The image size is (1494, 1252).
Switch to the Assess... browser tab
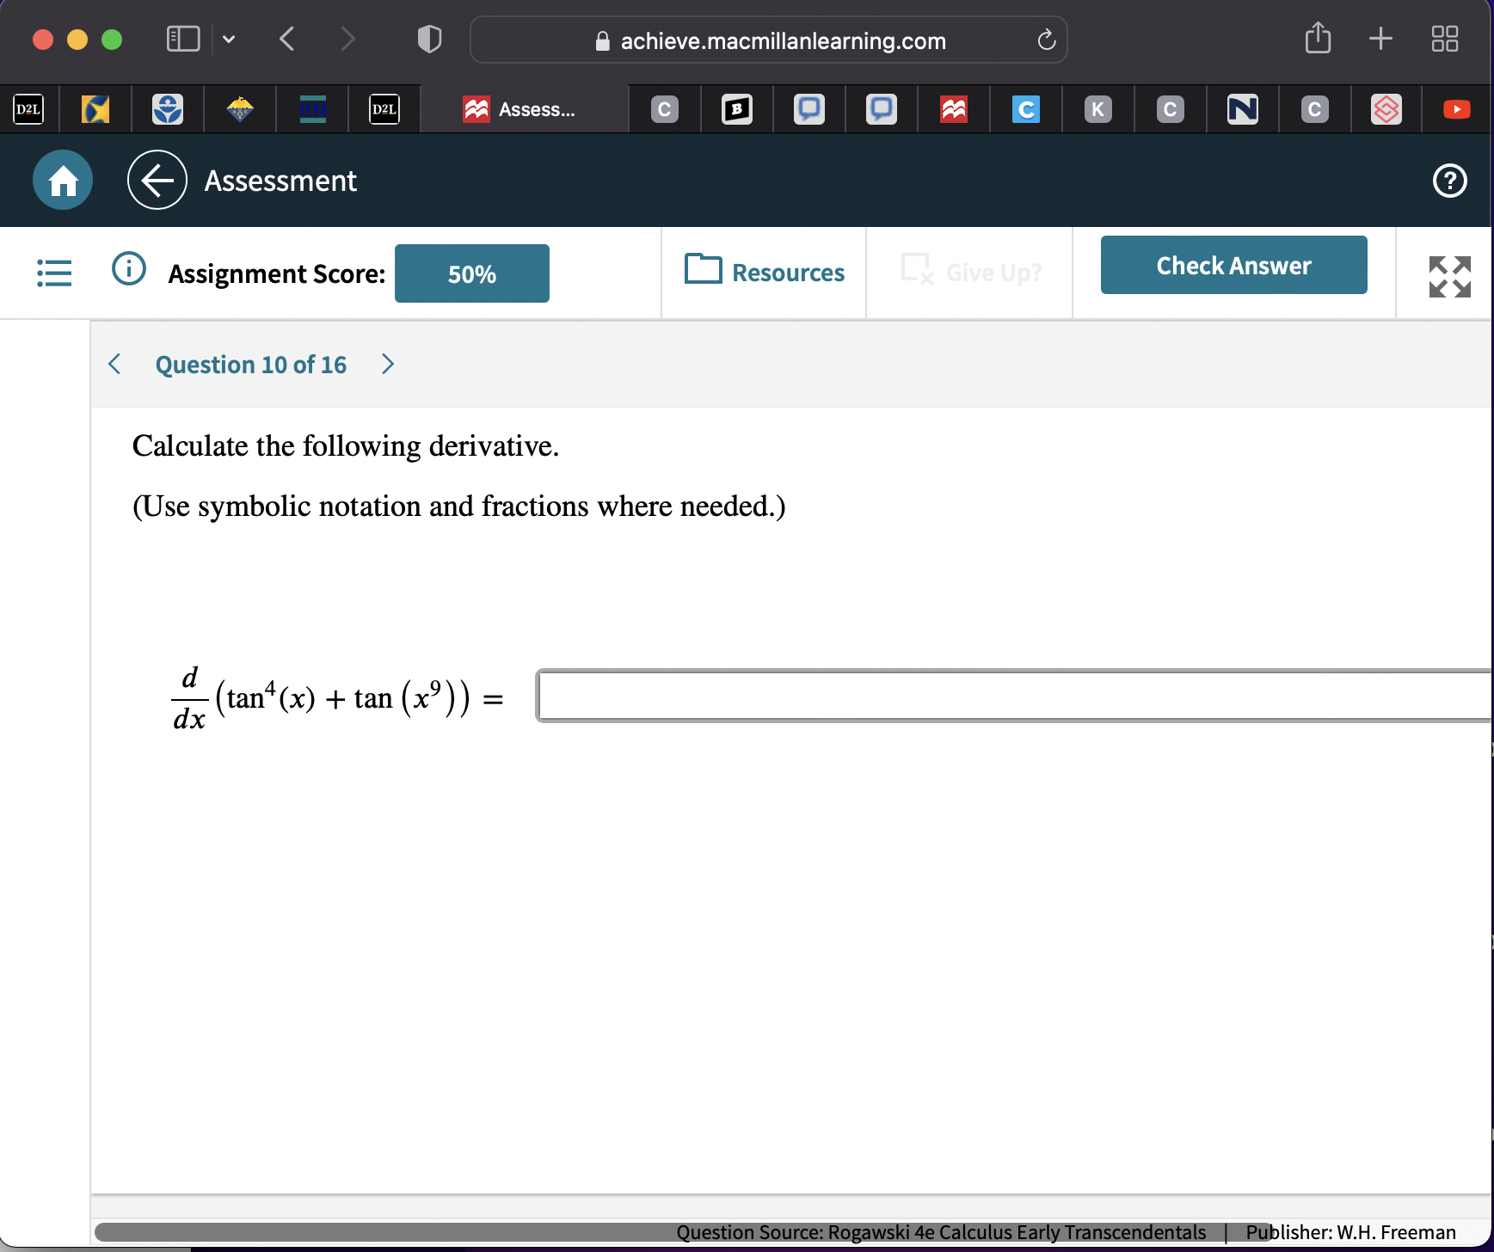(522, 109)
